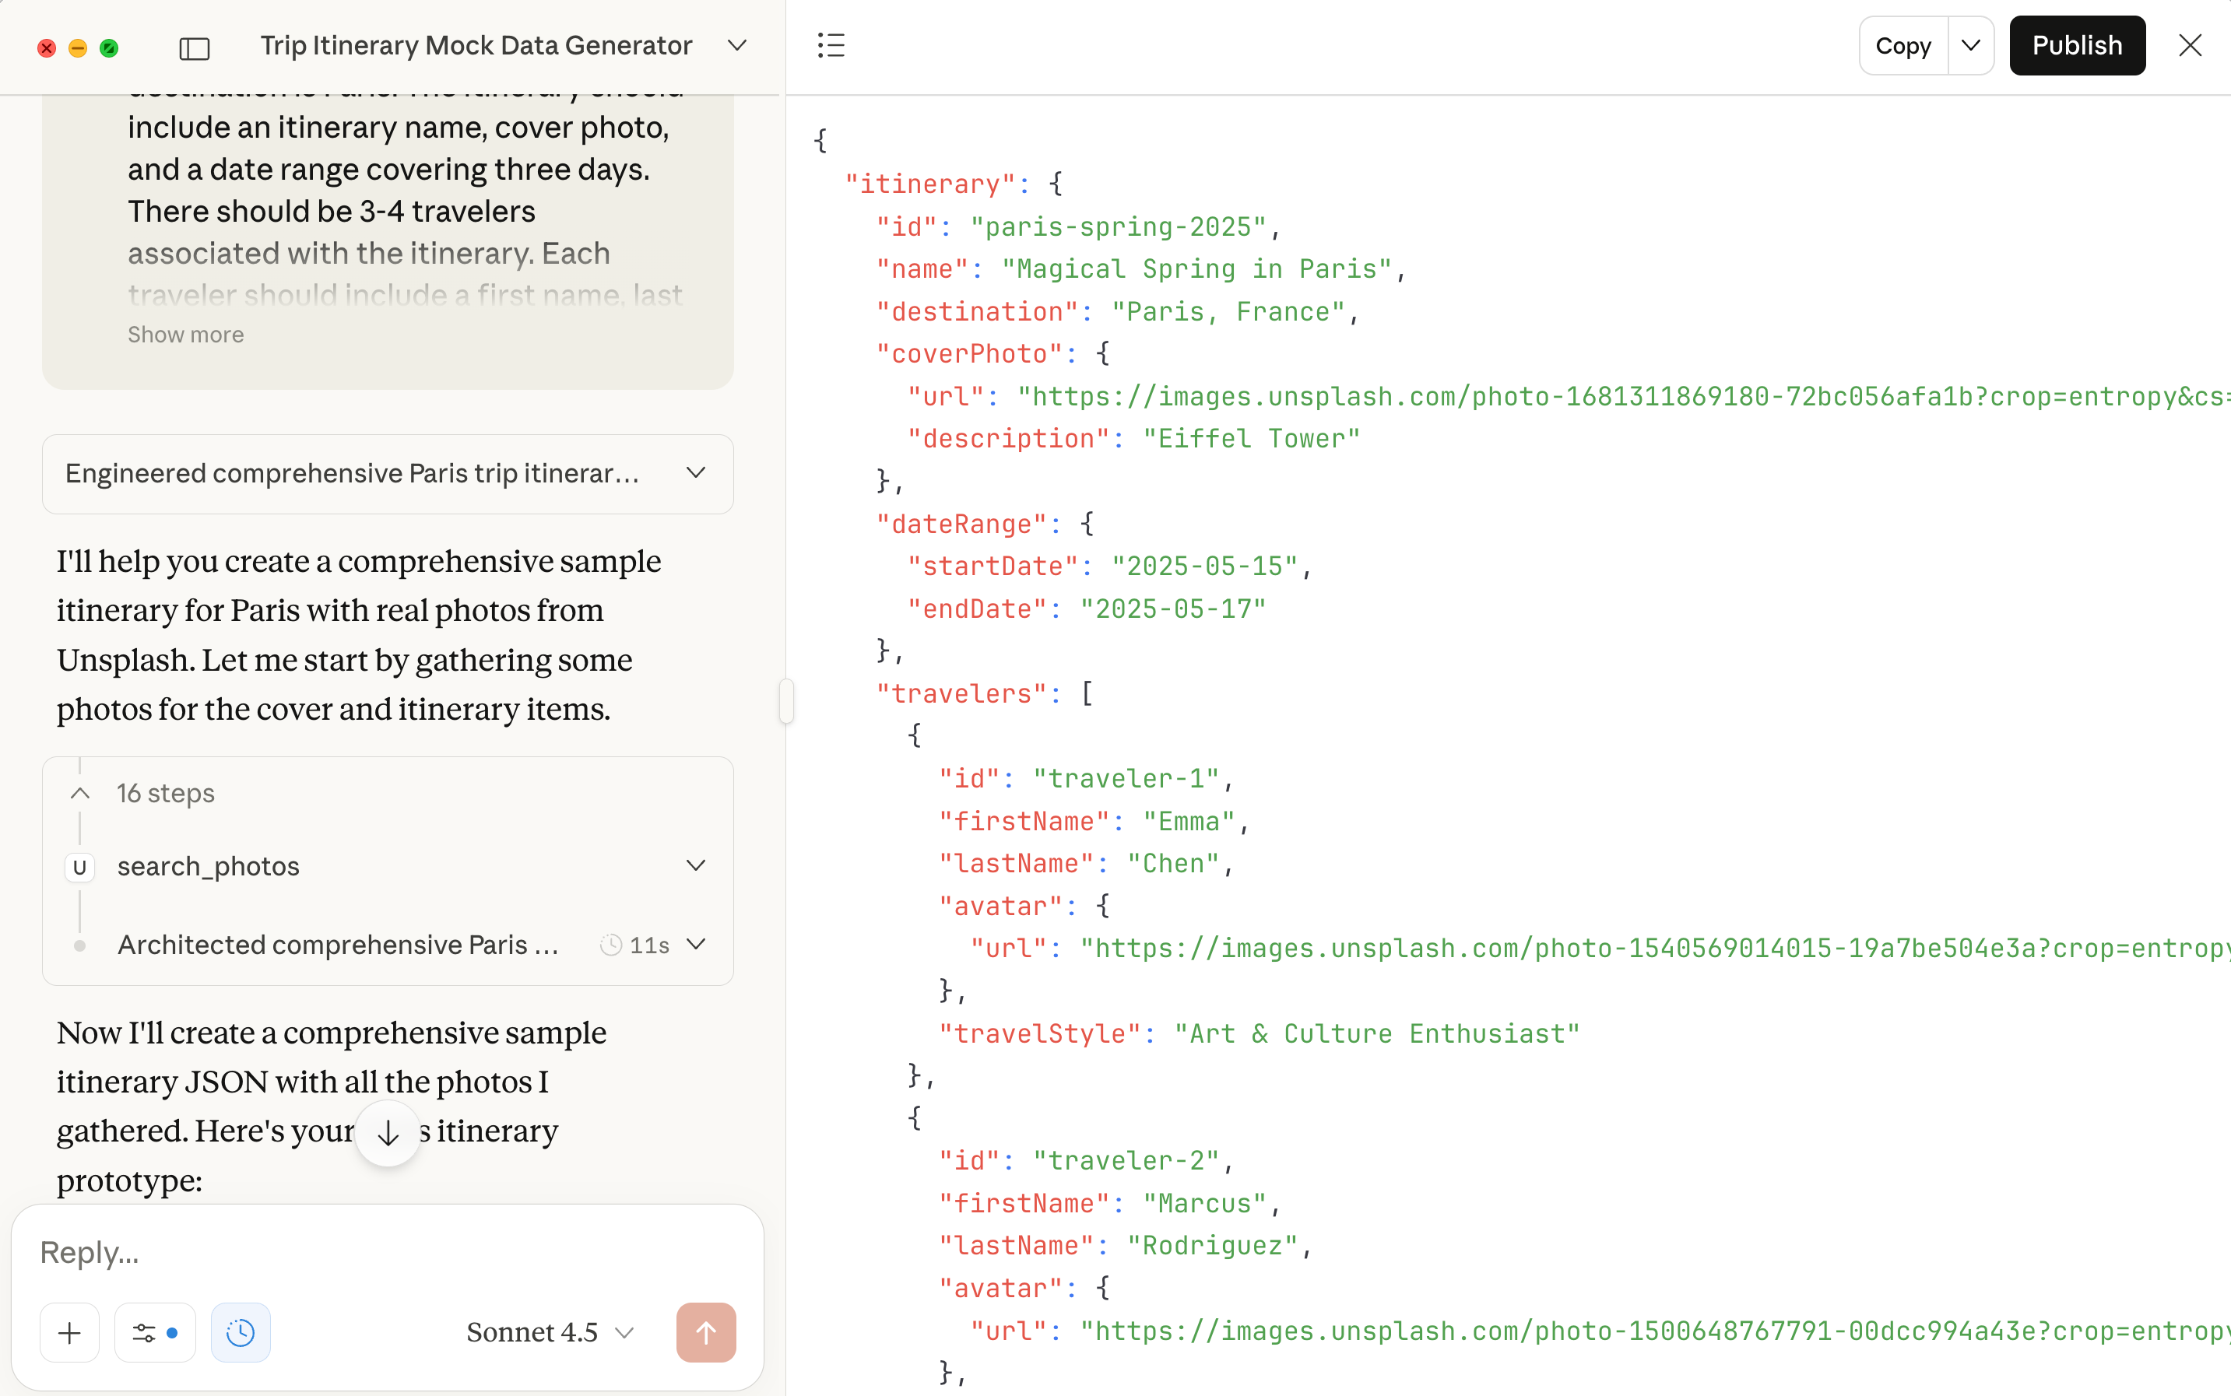Screen dimensions: 2231x1396
Task: Click the Publish button
Action: 2076,45
